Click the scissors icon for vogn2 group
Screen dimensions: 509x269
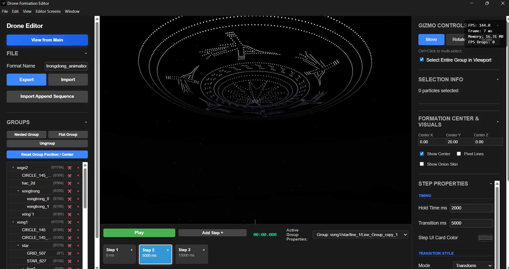pos(70,168)
